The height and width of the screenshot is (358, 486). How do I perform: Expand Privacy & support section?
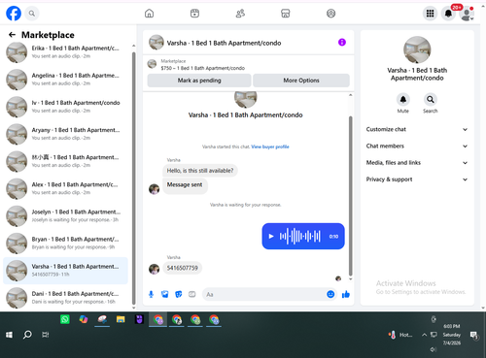417,179
